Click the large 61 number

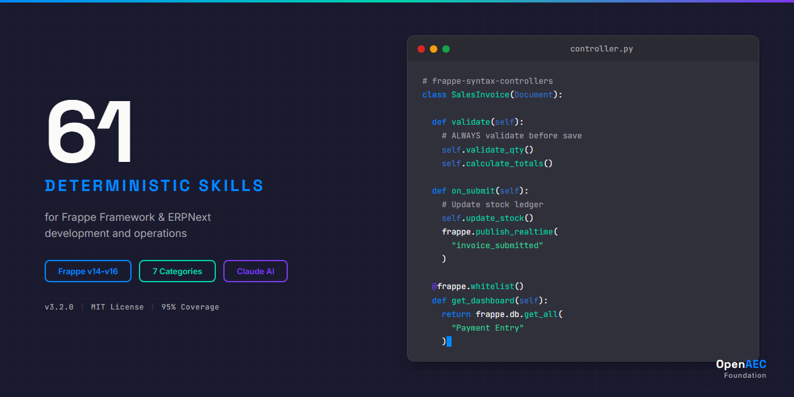coord(89,132)
